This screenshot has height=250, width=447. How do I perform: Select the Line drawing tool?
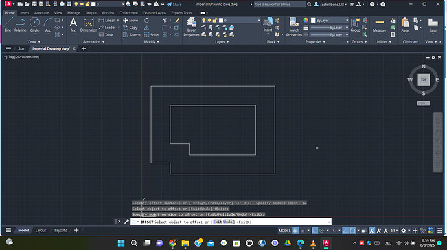8,25
